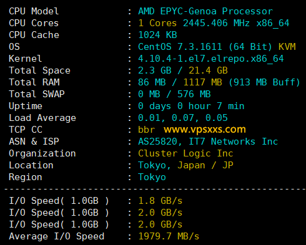Click the 'CPU Cache' label
The width and height of the screenshot is (306, 245).
click(x=34, y=35)
